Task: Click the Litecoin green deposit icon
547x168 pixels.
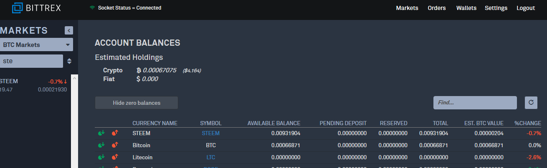Action: coord(101,157)
